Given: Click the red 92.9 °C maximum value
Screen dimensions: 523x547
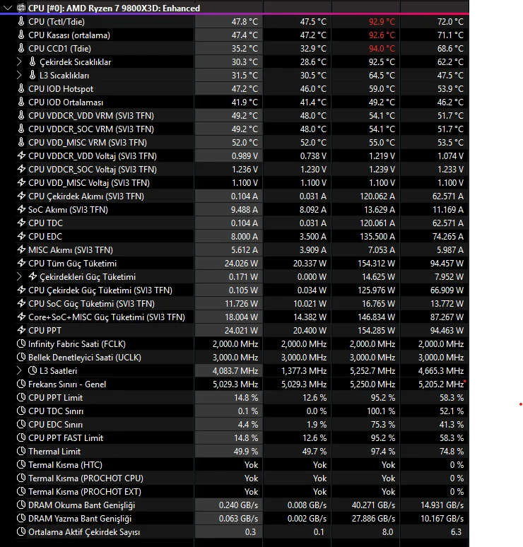Looking at the screenshot, I should point(382,22).
